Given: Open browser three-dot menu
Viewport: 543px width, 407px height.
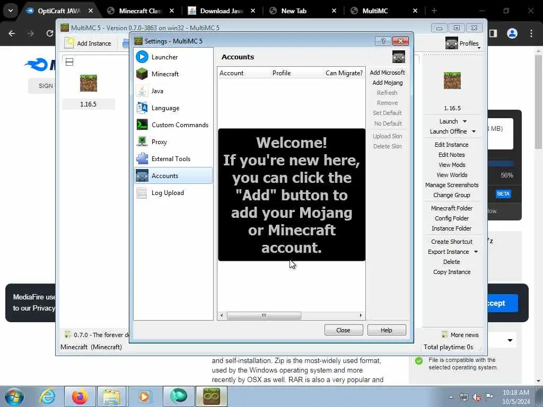Looking at the screenshot, I should (531, 33).
